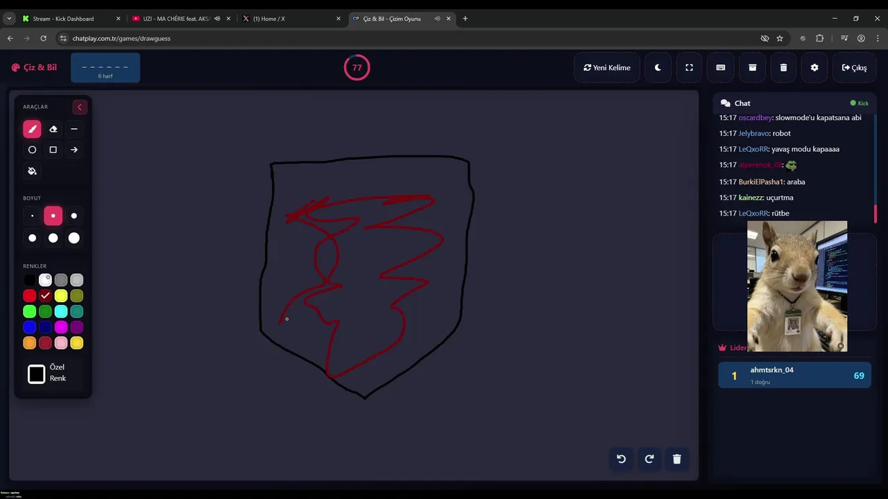The image size is (888, 499).
Task: Mute the Çiz & Bil tab audio
Action: pyautogui.click(x=437, y=19)
